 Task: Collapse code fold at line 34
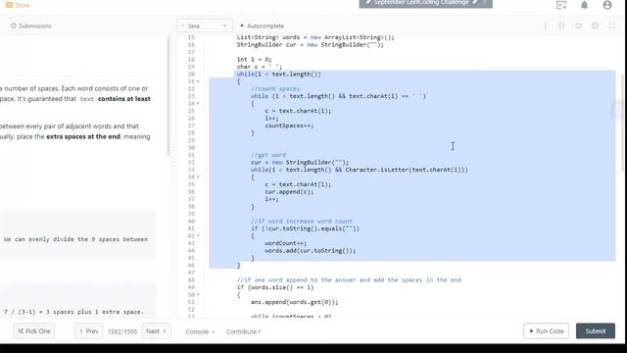click(198, 176)
